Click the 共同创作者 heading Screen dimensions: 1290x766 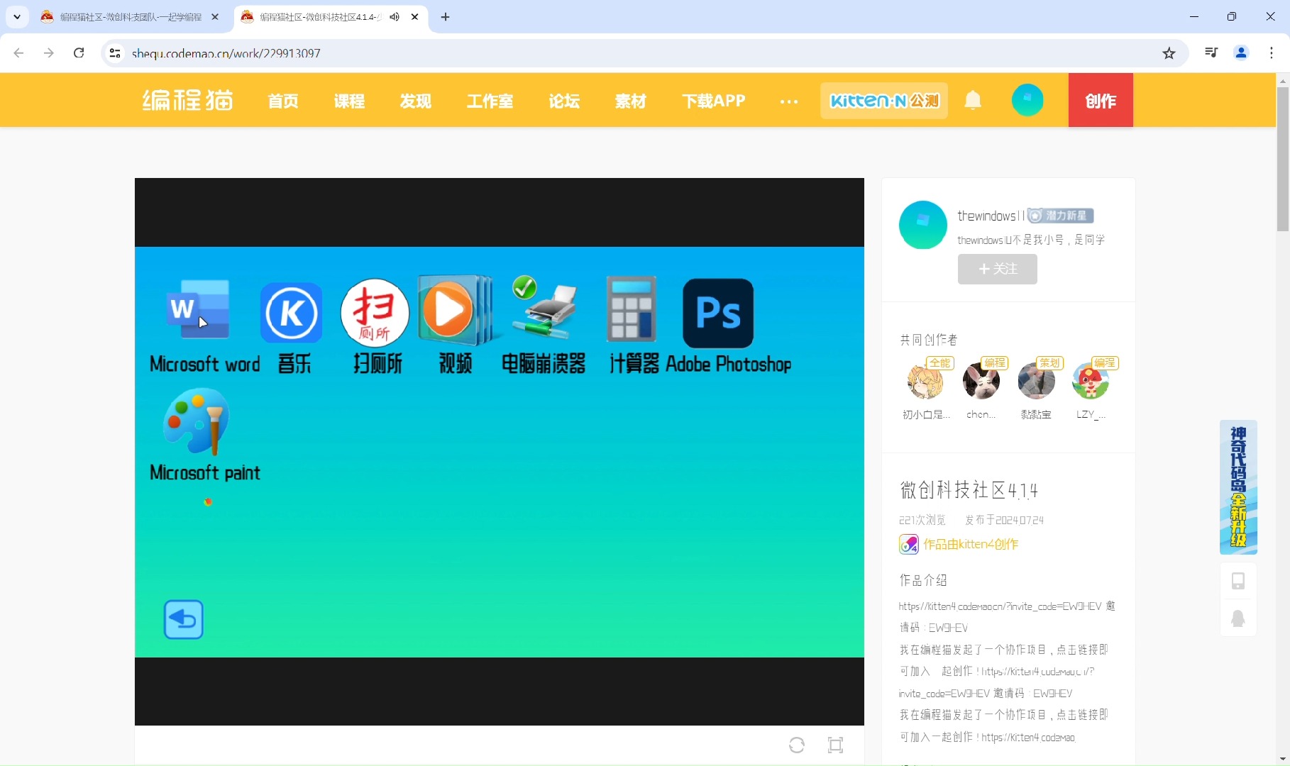[929, 340]
